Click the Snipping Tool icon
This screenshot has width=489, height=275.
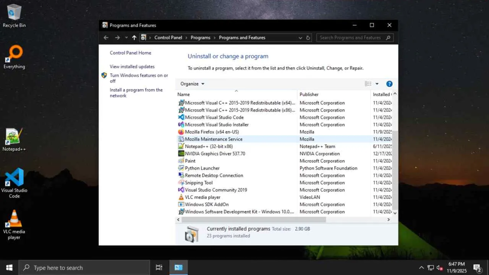tap(181, 183)
